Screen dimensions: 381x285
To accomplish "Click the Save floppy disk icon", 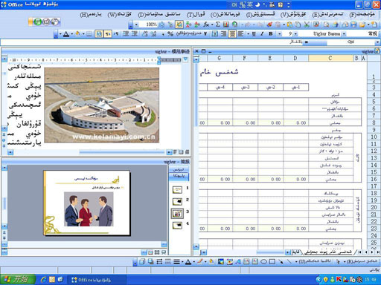I will click(353, 24).
